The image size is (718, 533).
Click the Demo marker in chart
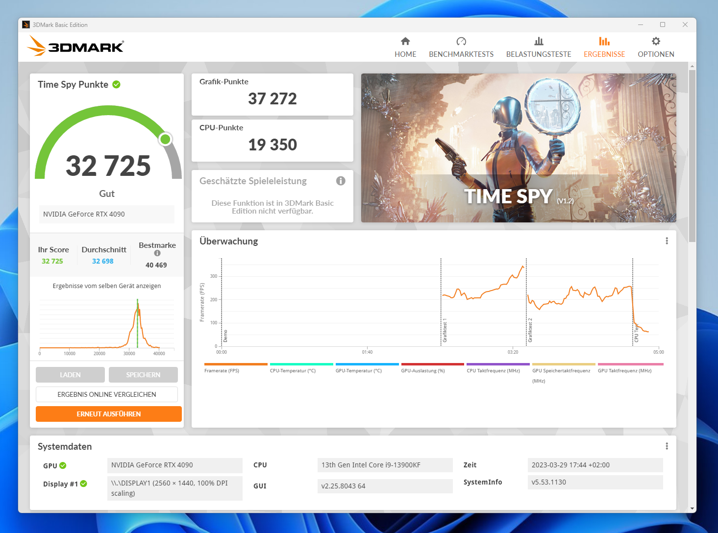(x=225, y=336)
